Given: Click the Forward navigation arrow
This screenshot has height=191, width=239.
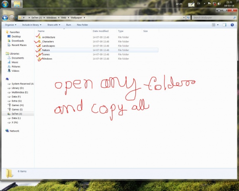Looking at the screenshot, I should (x=12, y=18).
